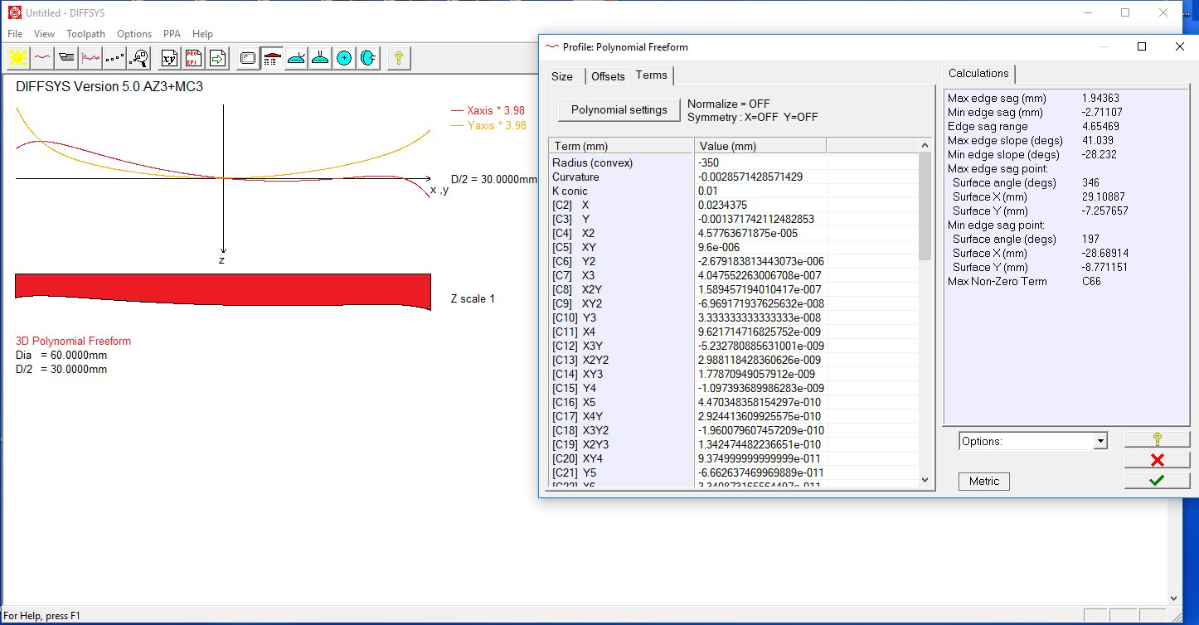Screen dimensions: 1199x625
Task: Open the yellow question mark toolbar help
Action: 399,58
